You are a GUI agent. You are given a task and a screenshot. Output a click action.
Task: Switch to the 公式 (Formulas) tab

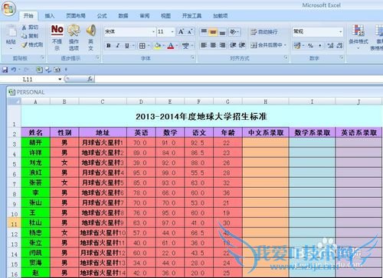(102, 16)
